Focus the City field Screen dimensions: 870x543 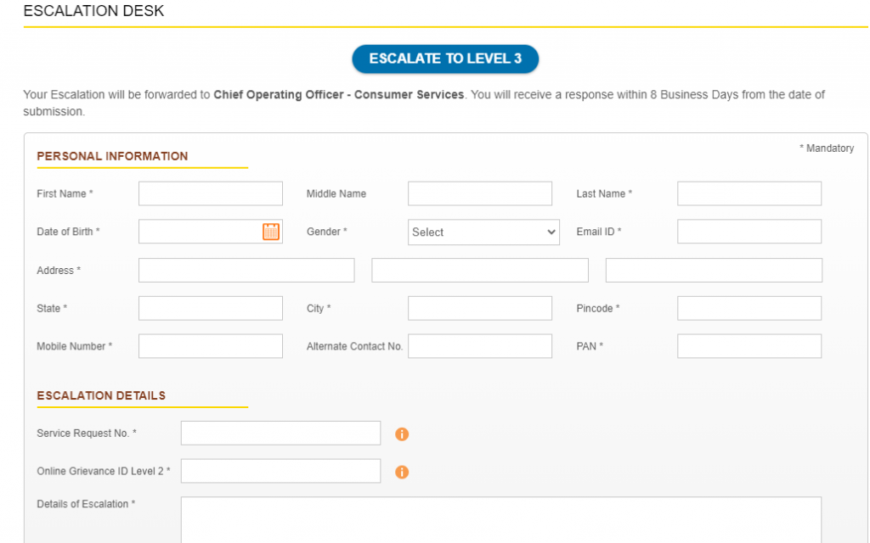click(480, 308)
